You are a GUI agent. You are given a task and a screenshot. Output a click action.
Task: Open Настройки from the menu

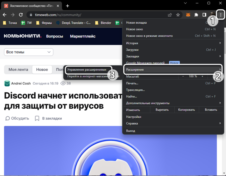[x=173, y=117]
